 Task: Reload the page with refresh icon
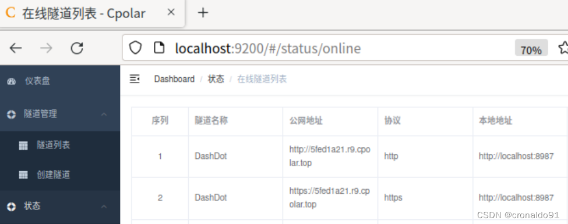point(77,48)
